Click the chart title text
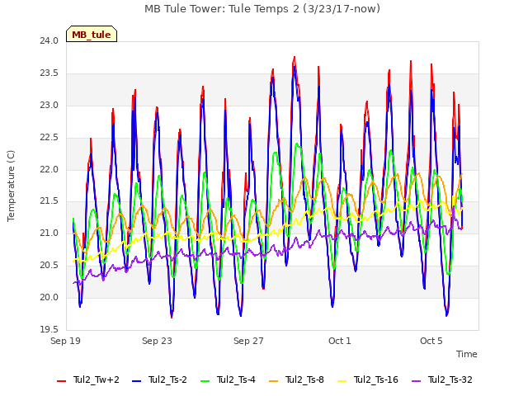Viewport: 528px width, 396px height. point(262,9)
